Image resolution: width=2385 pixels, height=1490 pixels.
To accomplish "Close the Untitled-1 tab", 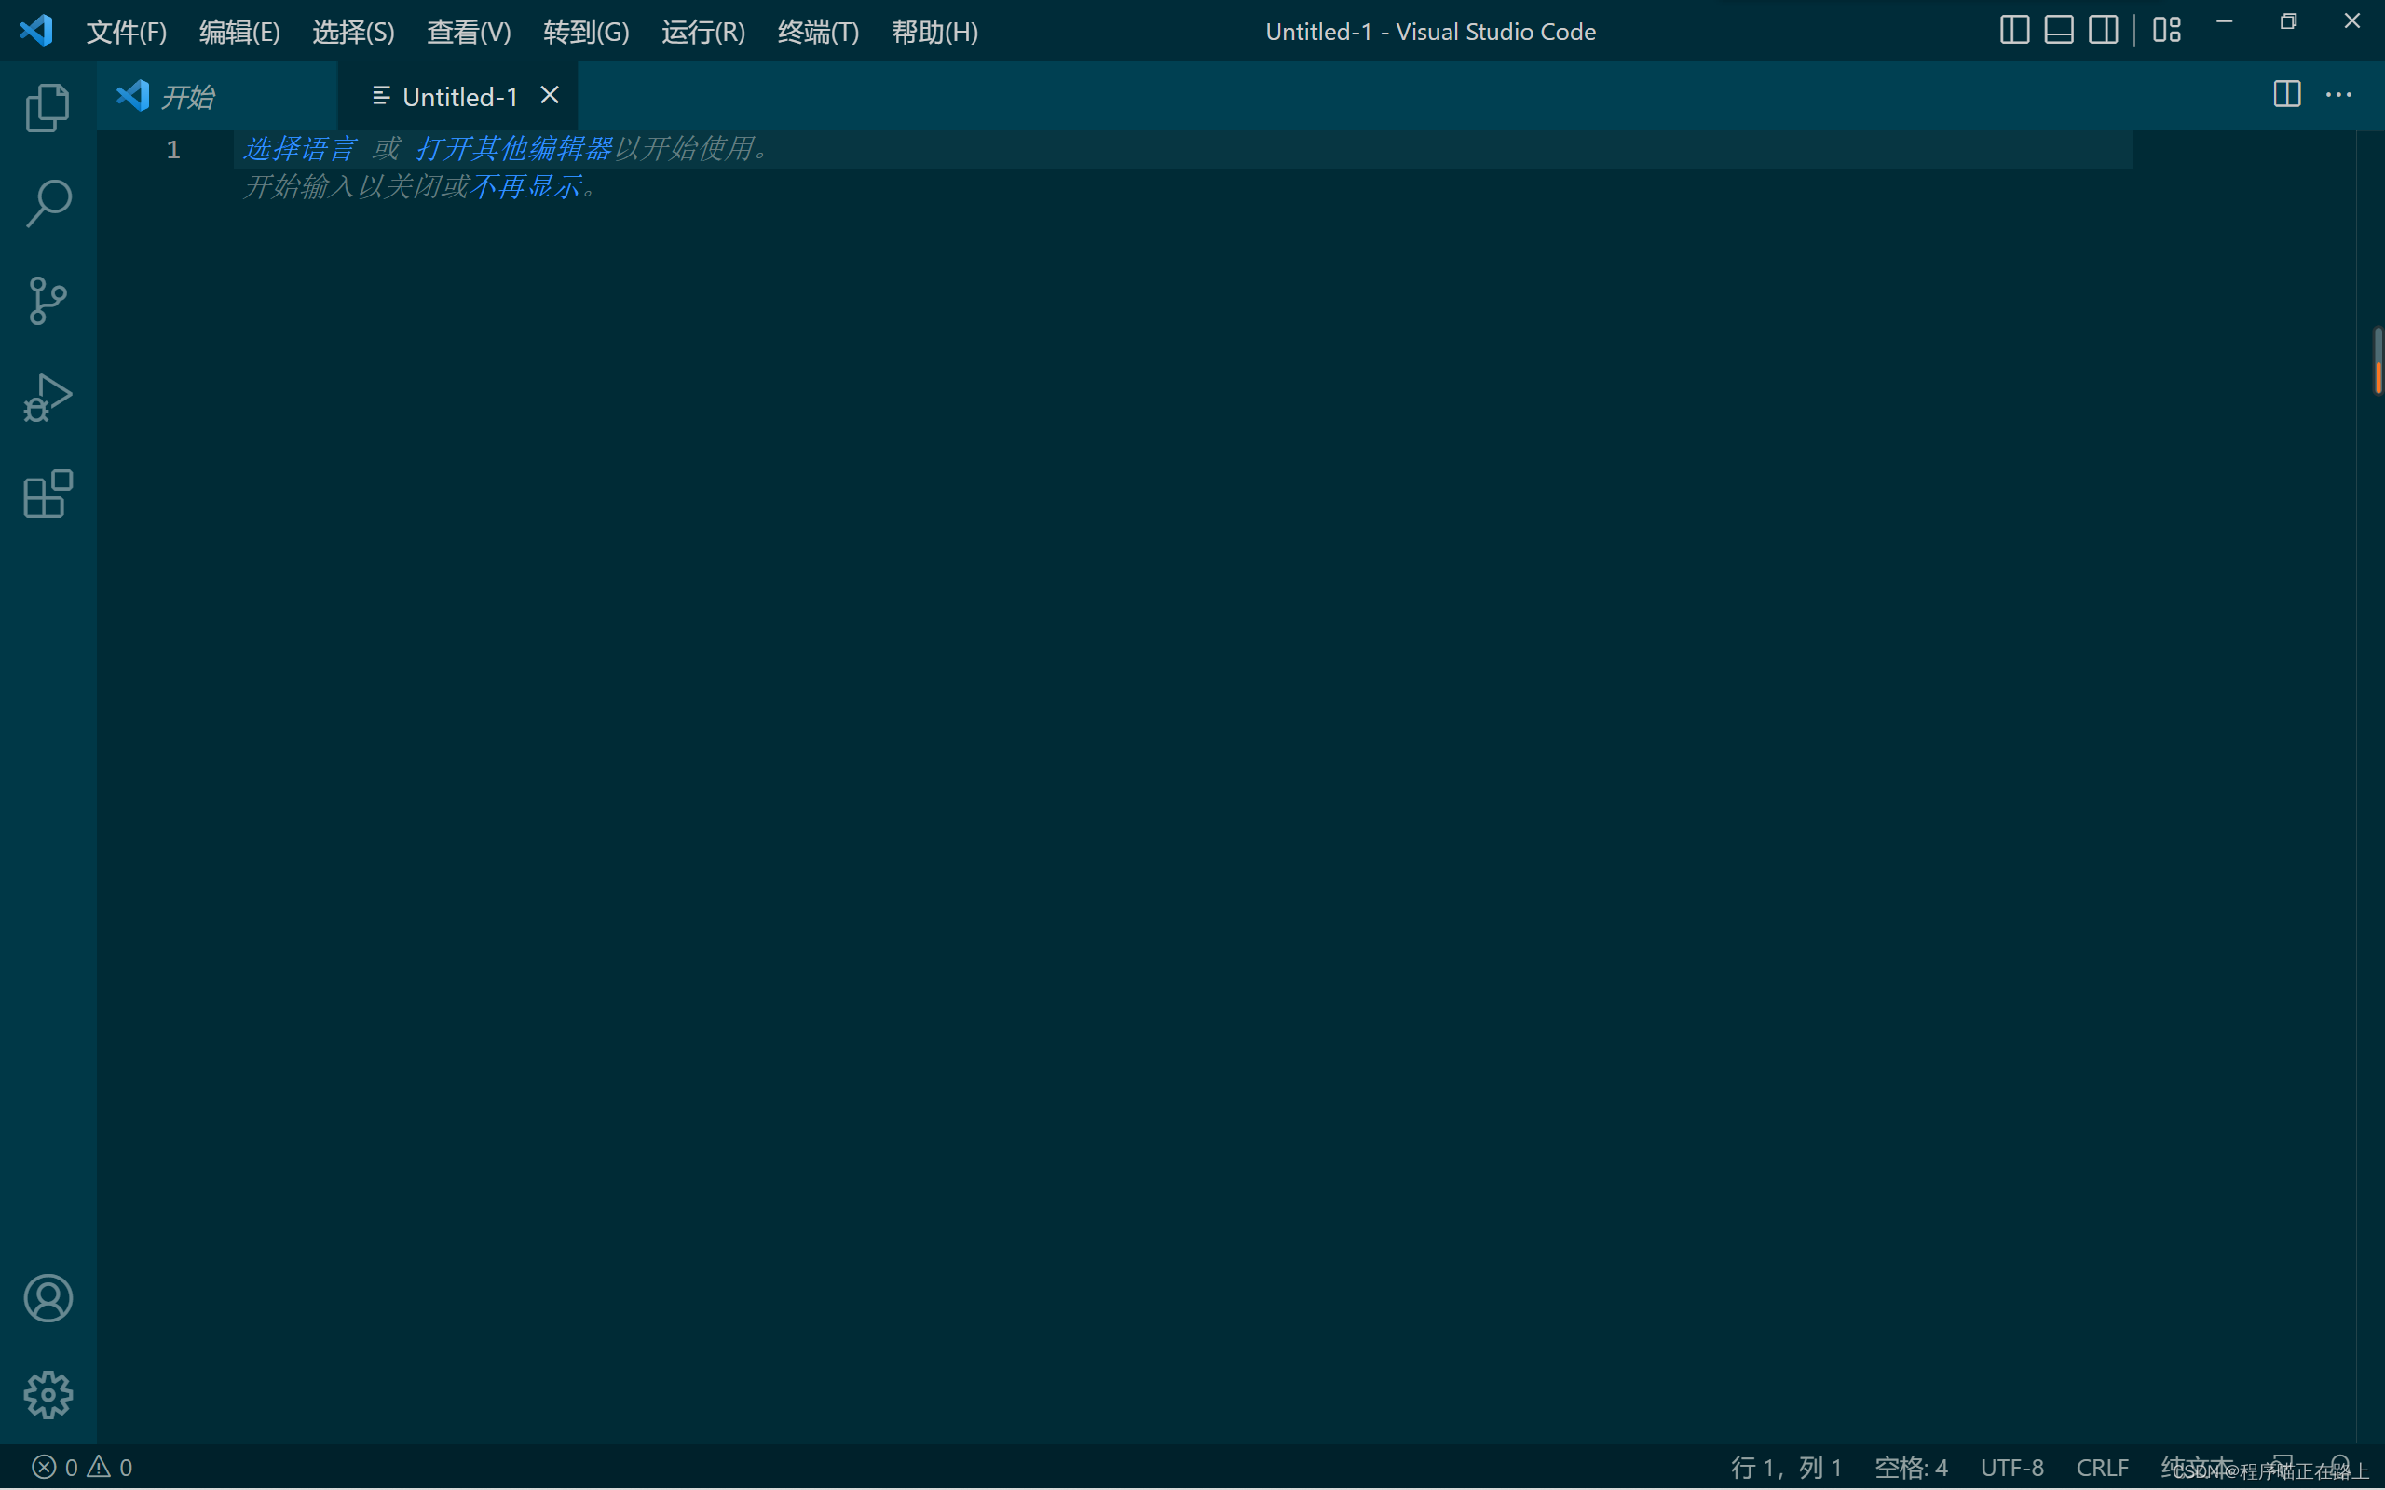I will tap(550, 95).
